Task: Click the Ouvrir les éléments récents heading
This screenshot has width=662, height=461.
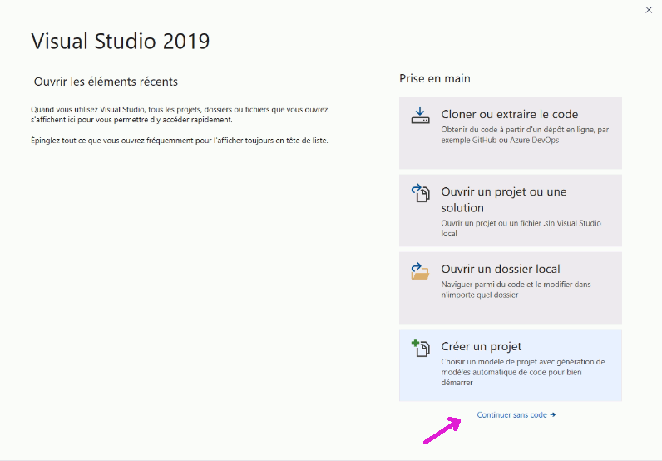Action: (106, 82)
